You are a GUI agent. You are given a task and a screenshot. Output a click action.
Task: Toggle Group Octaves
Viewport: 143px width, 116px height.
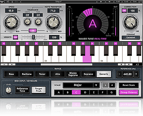[x=129, y=92]
